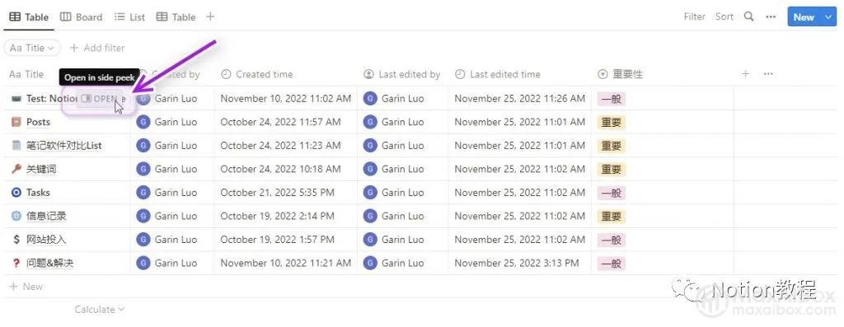Open the three-dot view options menu
This screenshot has height=327, width=844.
point(771,16)
